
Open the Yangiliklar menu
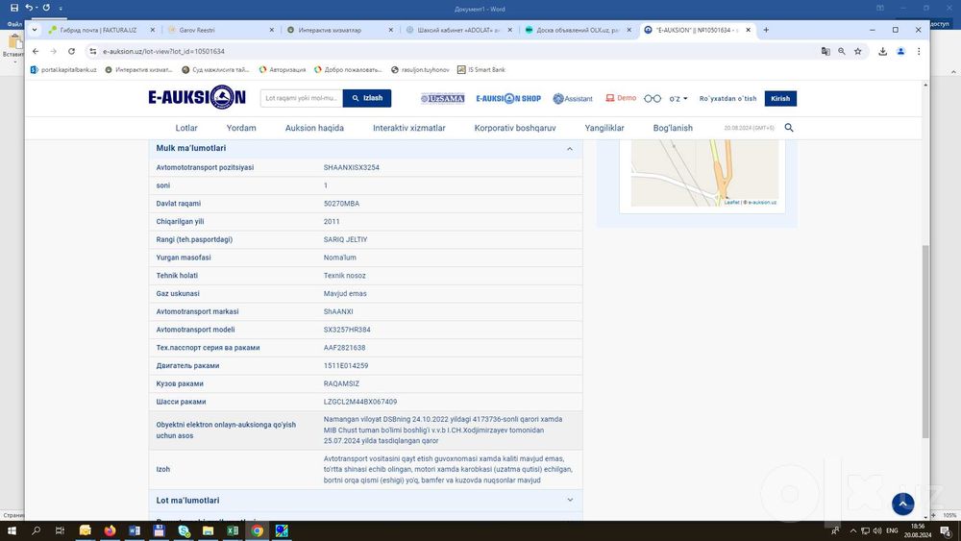pyautogui.click(x=604, y=128)
